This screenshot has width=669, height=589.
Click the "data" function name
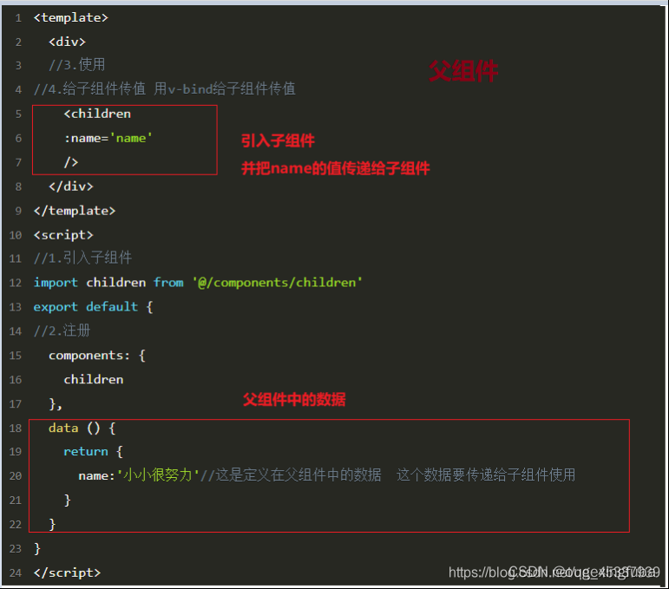click(x=63, y=428)
